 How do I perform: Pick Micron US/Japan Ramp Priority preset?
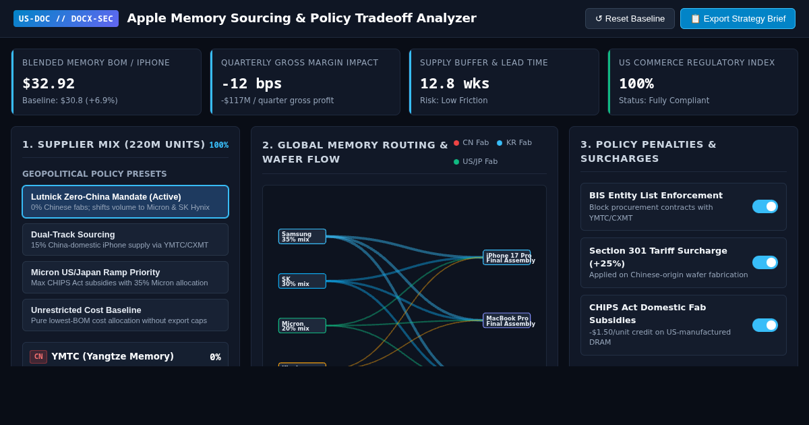coord(125,277)
